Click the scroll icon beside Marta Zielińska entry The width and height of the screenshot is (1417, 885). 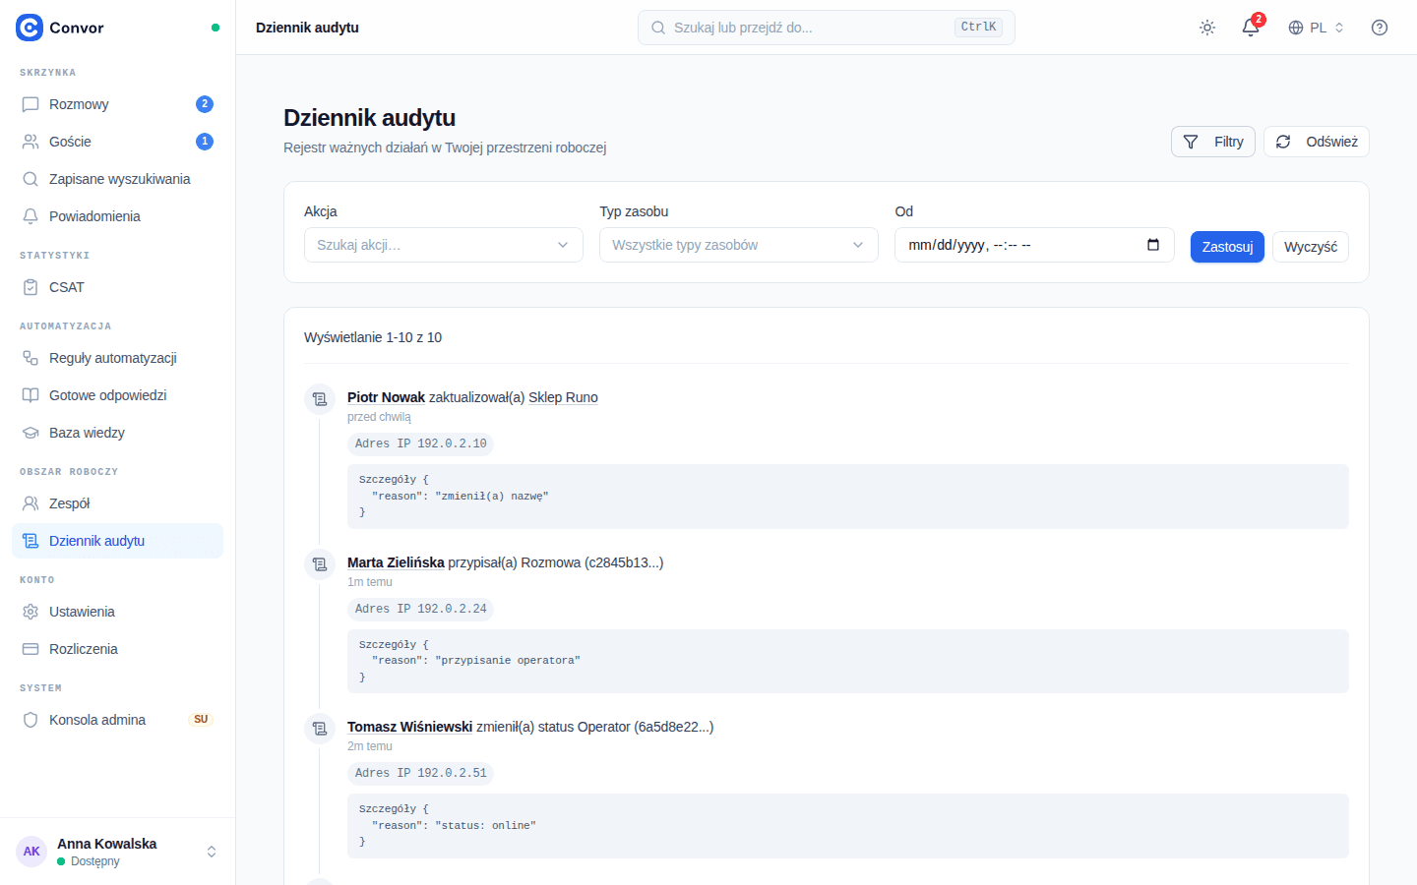pos(320,564)
